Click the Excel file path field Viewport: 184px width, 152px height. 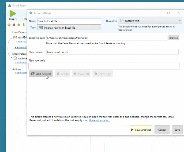pos(107,38)
